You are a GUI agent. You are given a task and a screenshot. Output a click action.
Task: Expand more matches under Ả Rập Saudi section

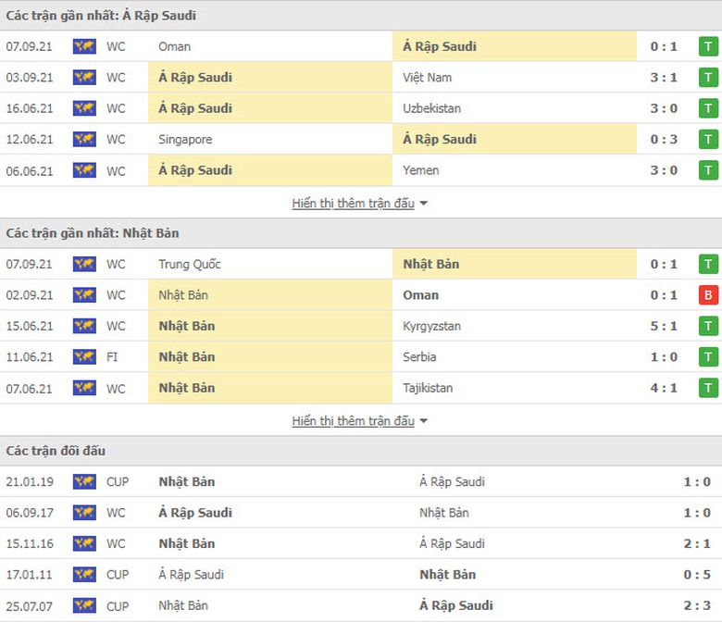[354, 203]
